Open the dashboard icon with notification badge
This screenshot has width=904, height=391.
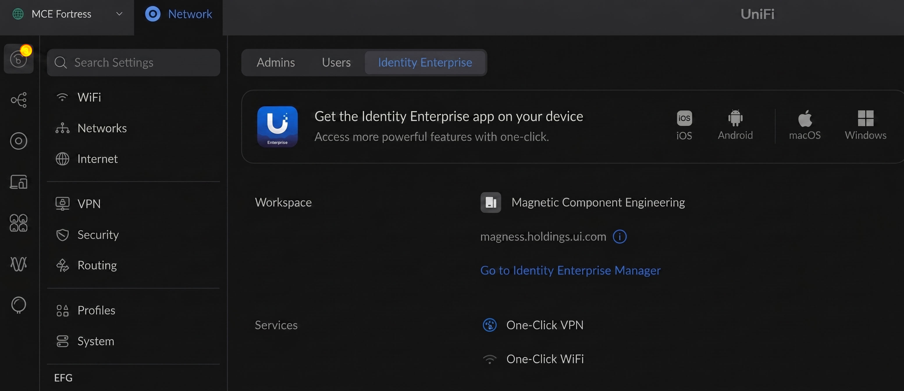click(x=19, y=58)
